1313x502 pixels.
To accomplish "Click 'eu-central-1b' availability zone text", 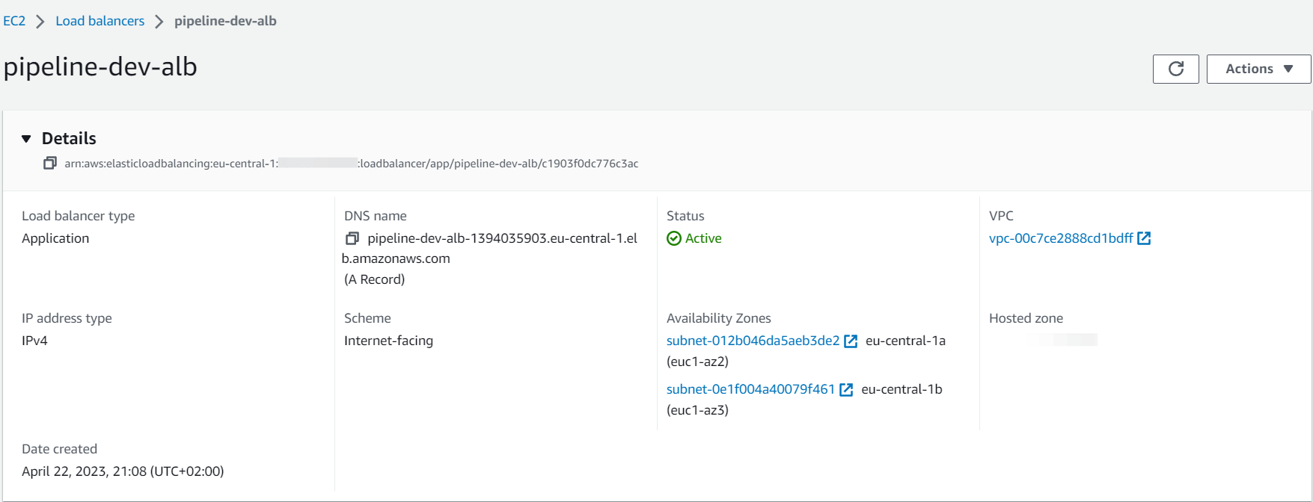I will click(x=902, y=389).
